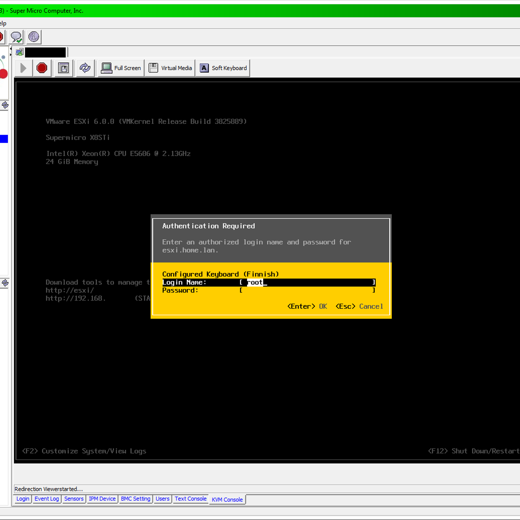Open the BMC Setting tab
520x520 pixels.
(x=135, y=499)
